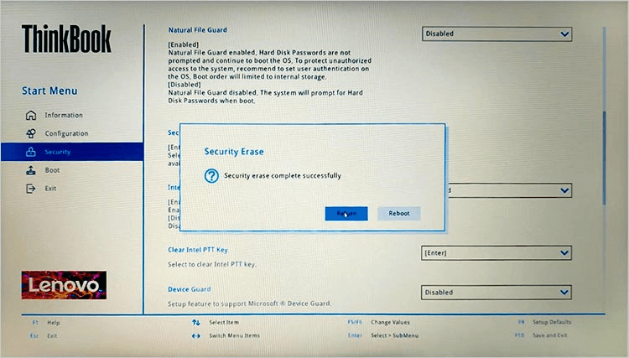Select the Security menu item
Image resolution: width=629 pixels, height=358 pixels.
click(x=72, y=152)
